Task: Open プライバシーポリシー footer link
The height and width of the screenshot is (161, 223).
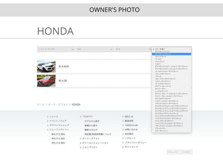Action: click(136, 143)
